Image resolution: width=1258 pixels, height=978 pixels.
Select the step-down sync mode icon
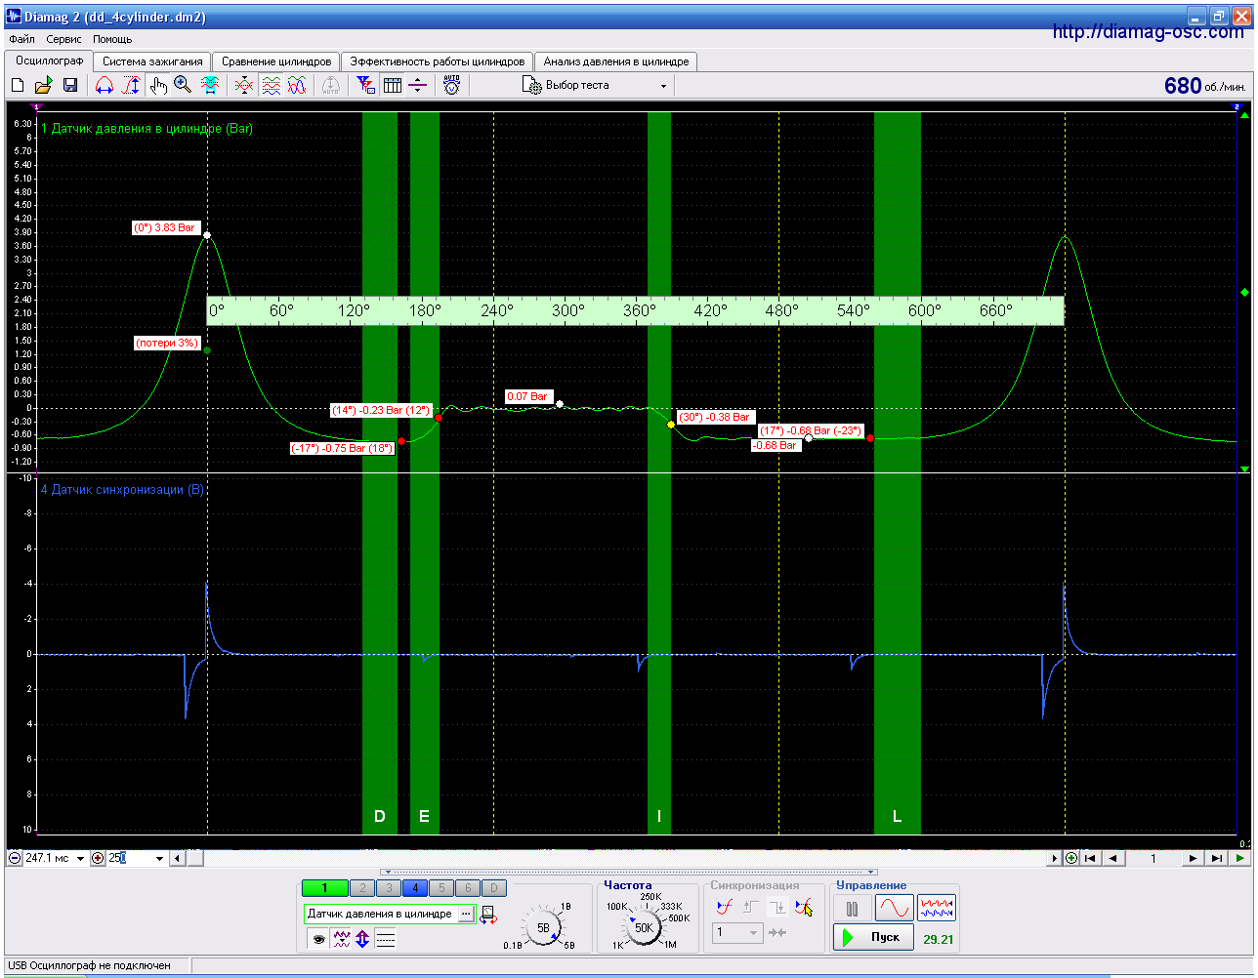point(777,908)
